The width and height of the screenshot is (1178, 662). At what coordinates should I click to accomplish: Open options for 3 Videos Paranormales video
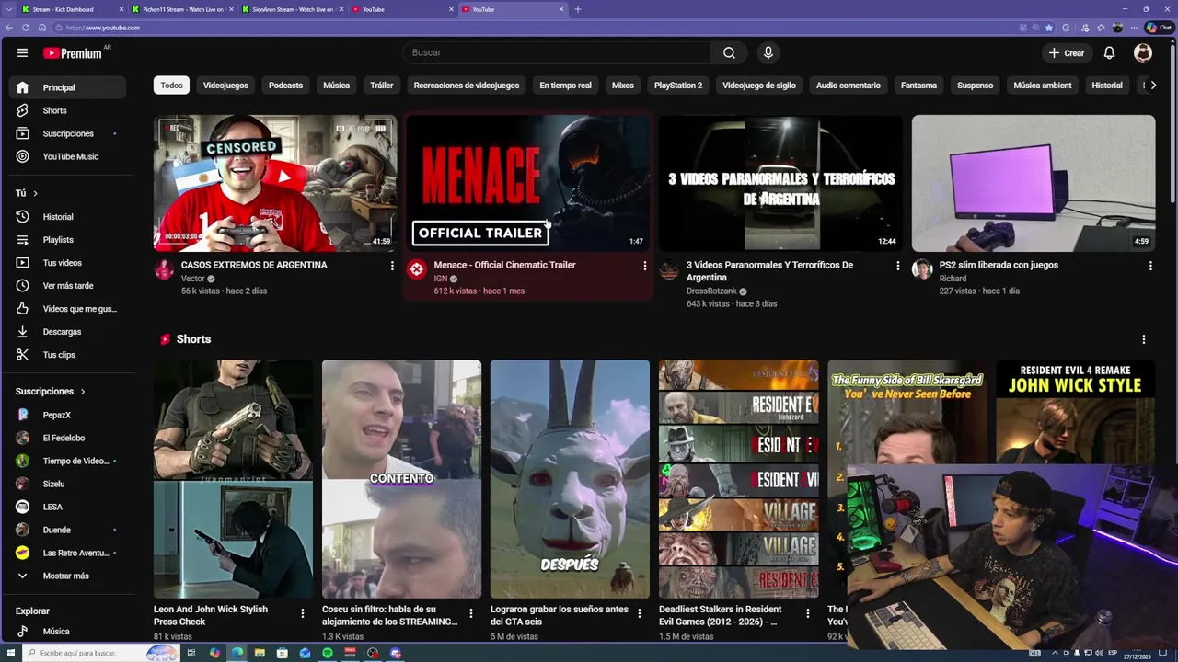[898, 266]
